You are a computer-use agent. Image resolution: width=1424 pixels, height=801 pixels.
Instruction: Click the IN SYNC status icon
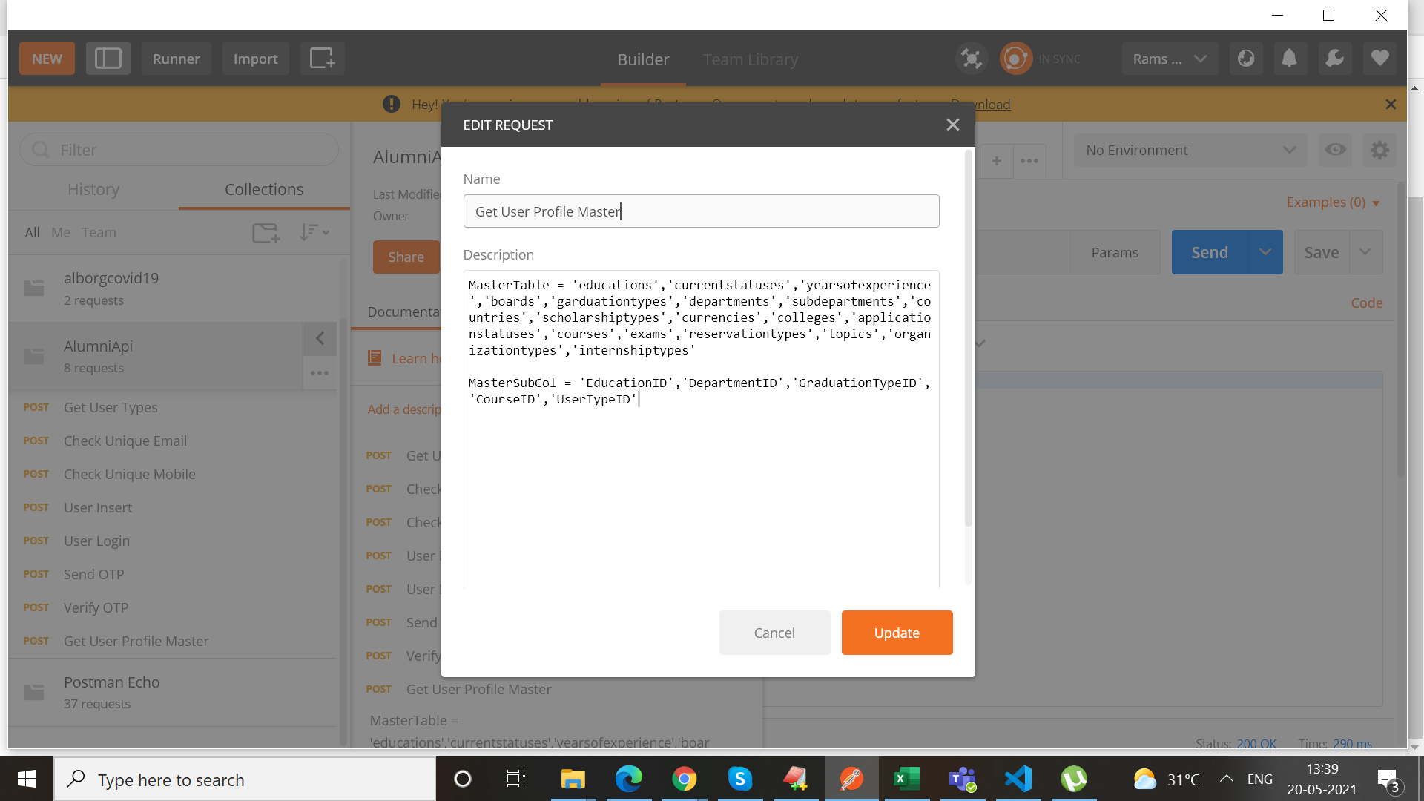(1016, 59)
